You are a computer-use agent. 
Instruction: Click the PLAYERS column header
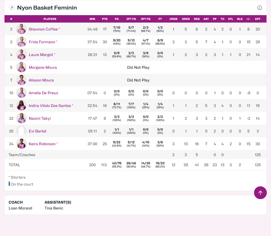50,19
